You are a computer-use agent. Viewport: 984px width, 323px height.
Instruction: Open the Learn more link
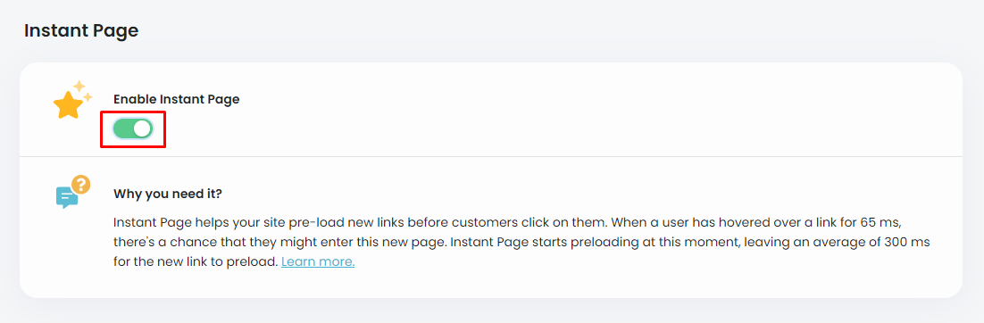pos(318,261)
